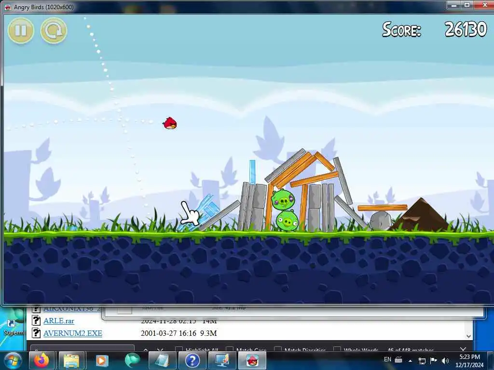This screenshot has height=370, width=494.
Task: Toggle Highlight All in find bar
Action: [x=179, y=349]
